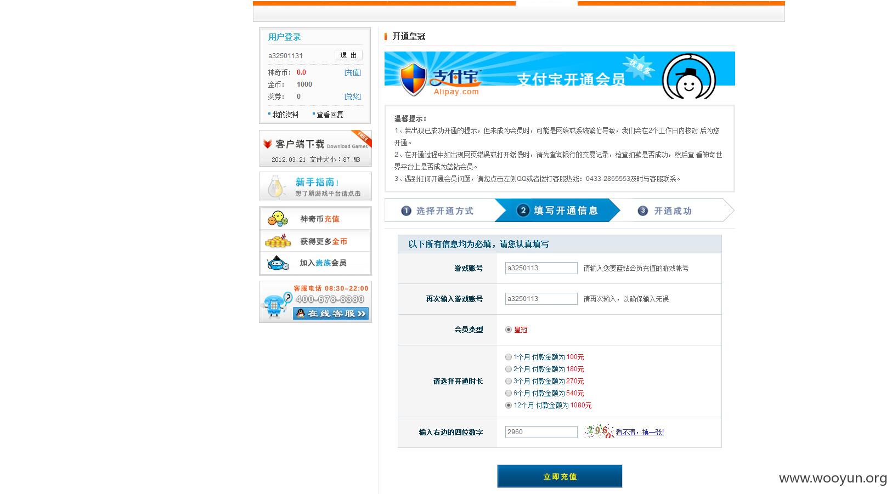Choose 1个月 100元 duration option
Screen dimensions: 892x494
(x=509, y=357)
